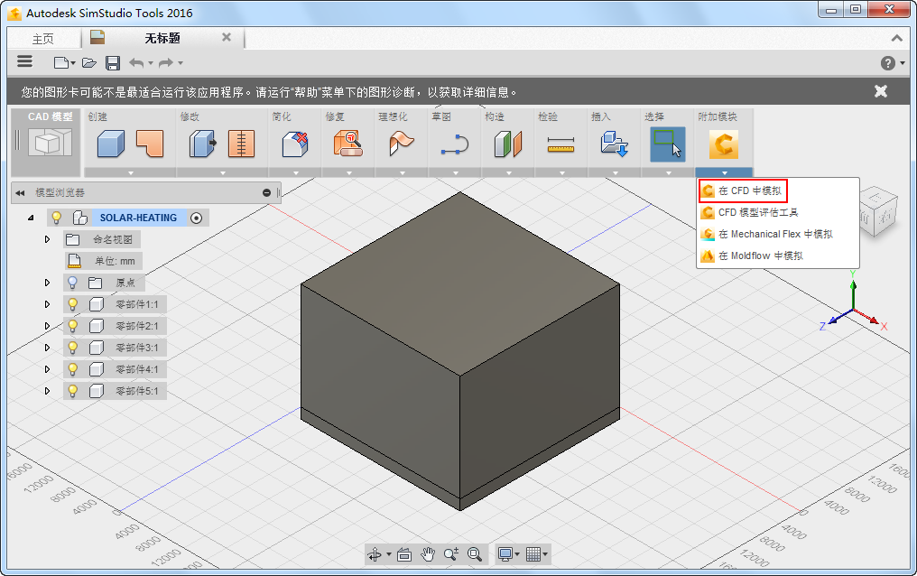Click the selection tool icon under 选择

coord(667,144)
